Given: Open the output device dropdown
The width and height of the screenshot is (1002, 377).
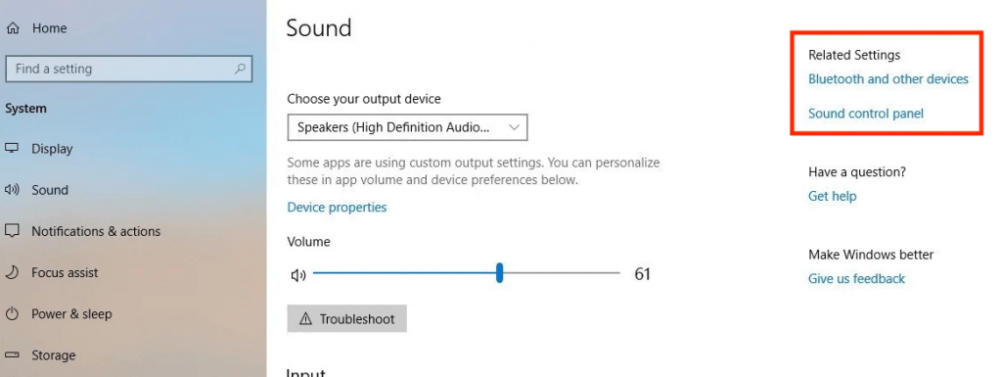Looking at the screenshot, I should coord(407,127).
